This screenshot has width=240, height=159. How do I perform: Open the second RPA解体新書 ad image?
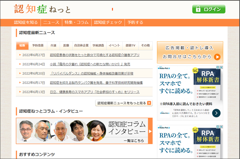point(207,143)
